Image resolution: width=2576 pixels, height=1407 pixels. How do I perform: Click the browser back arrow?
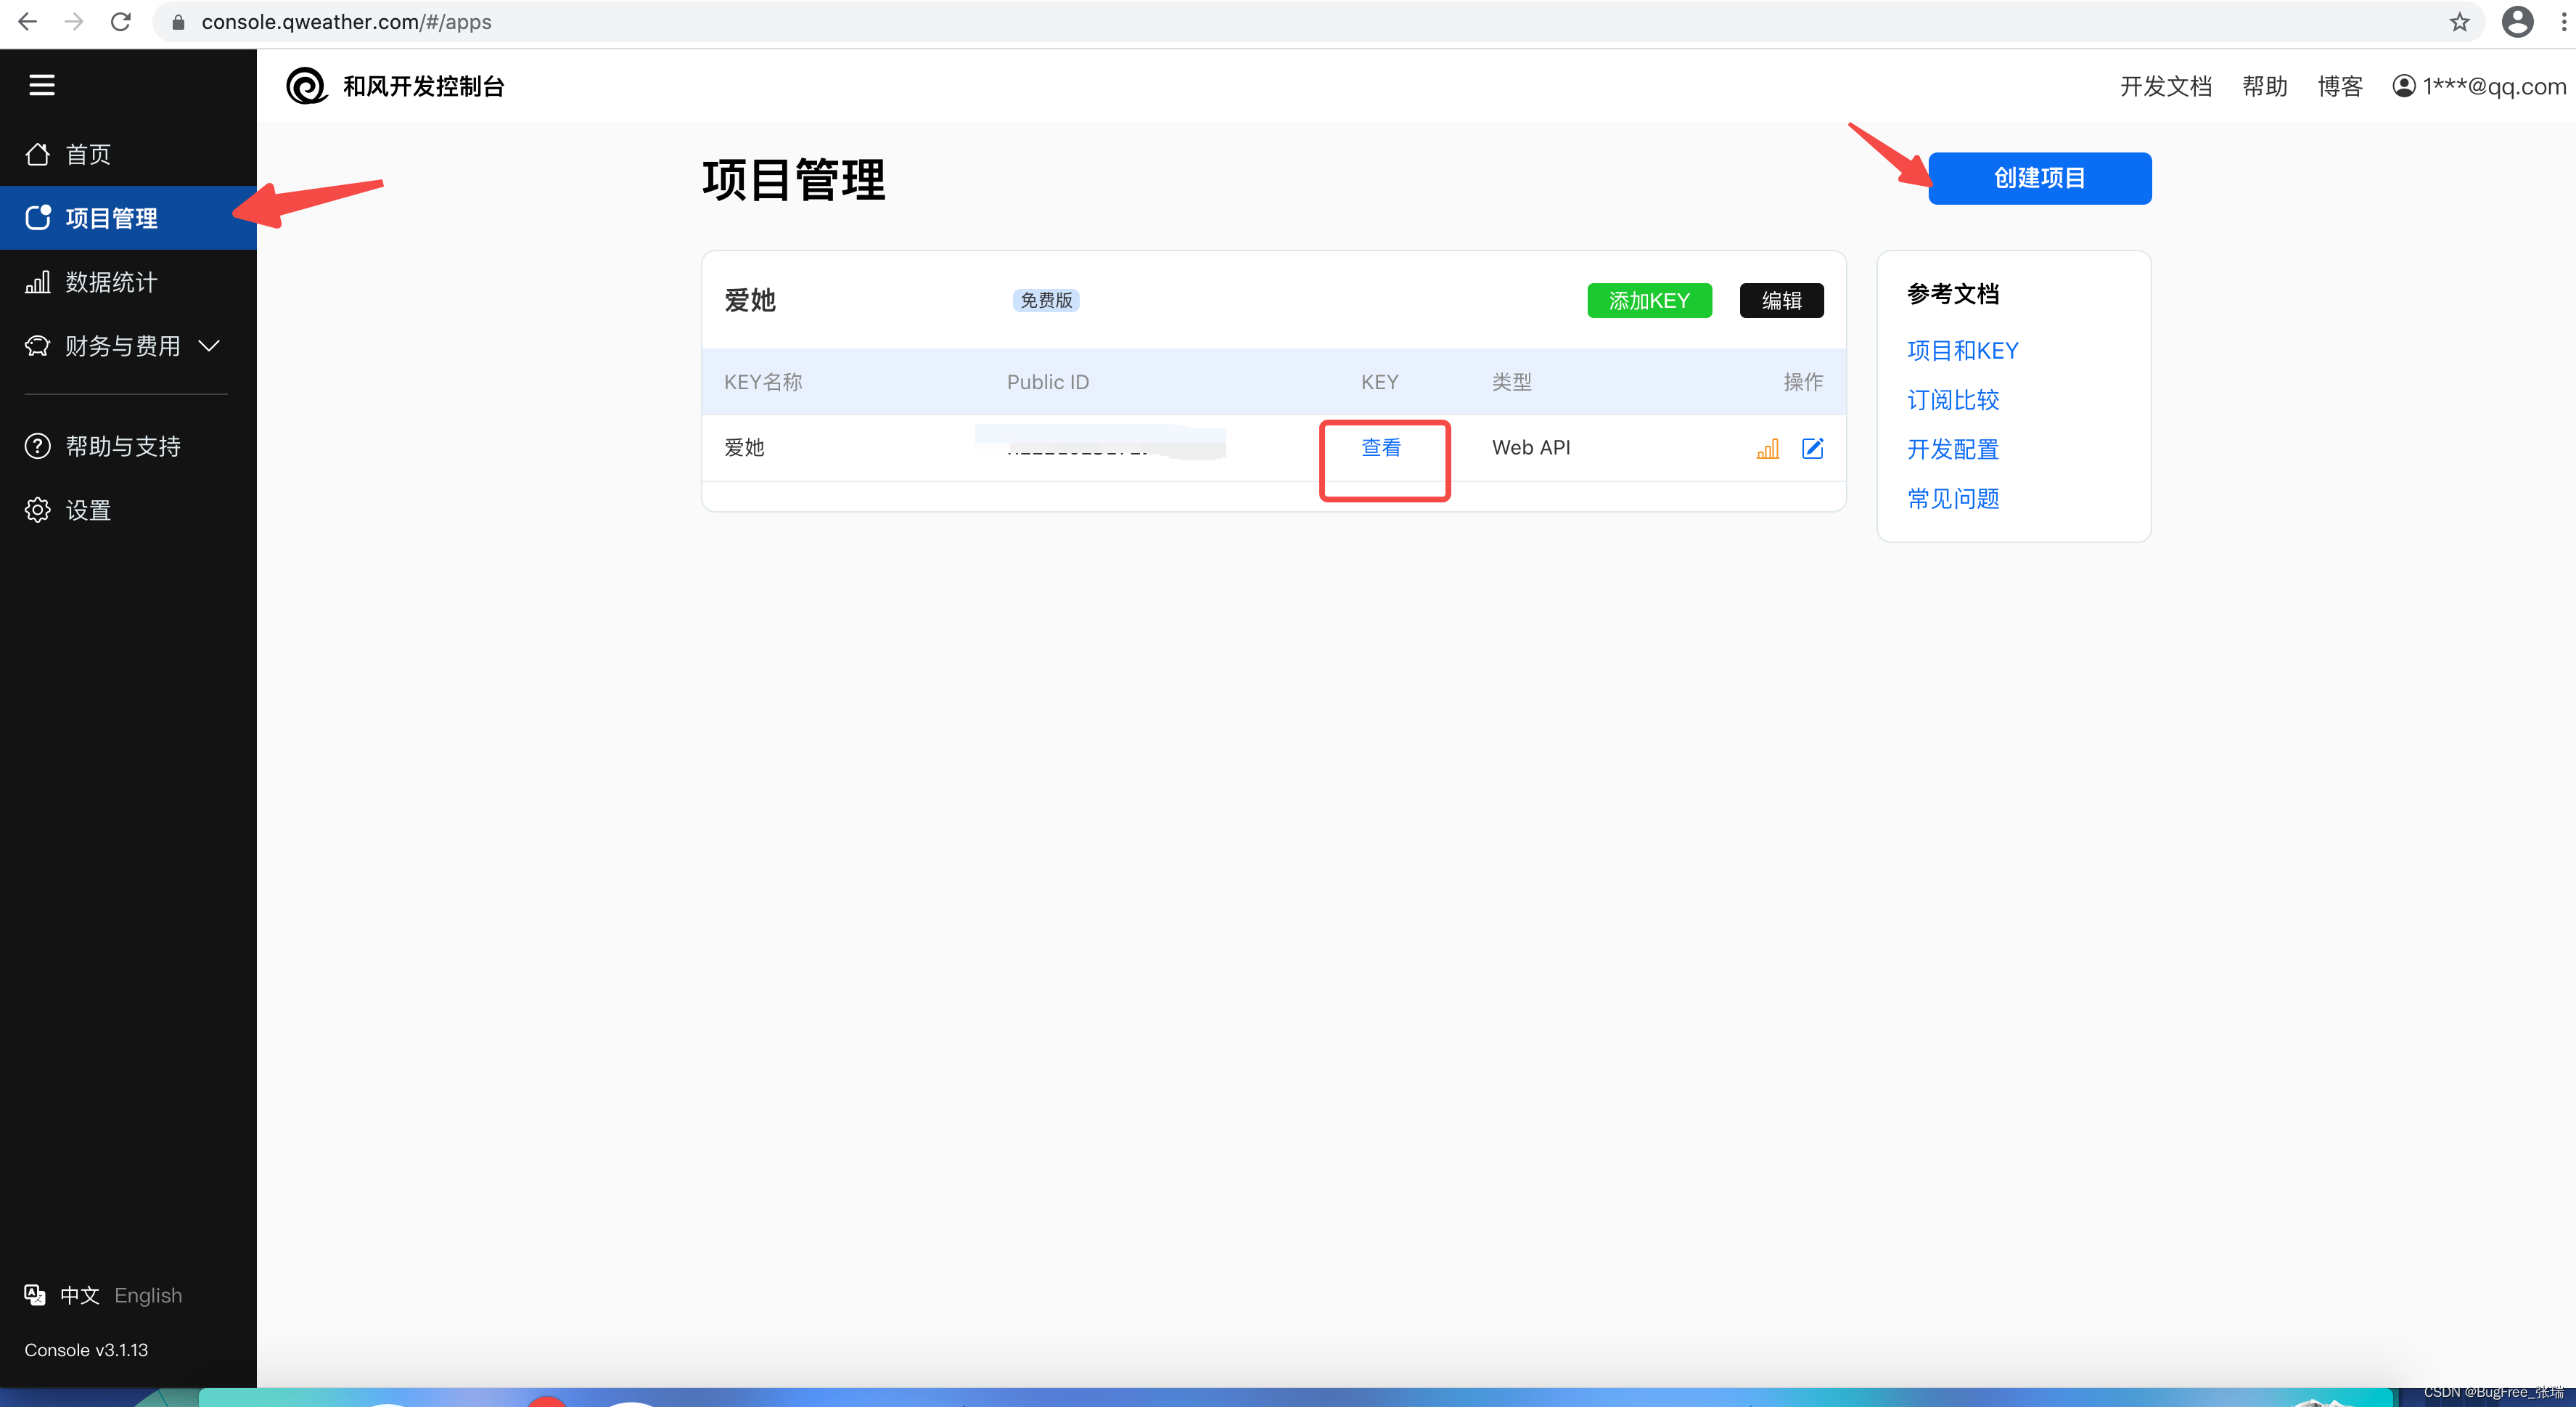click(27, 22)
